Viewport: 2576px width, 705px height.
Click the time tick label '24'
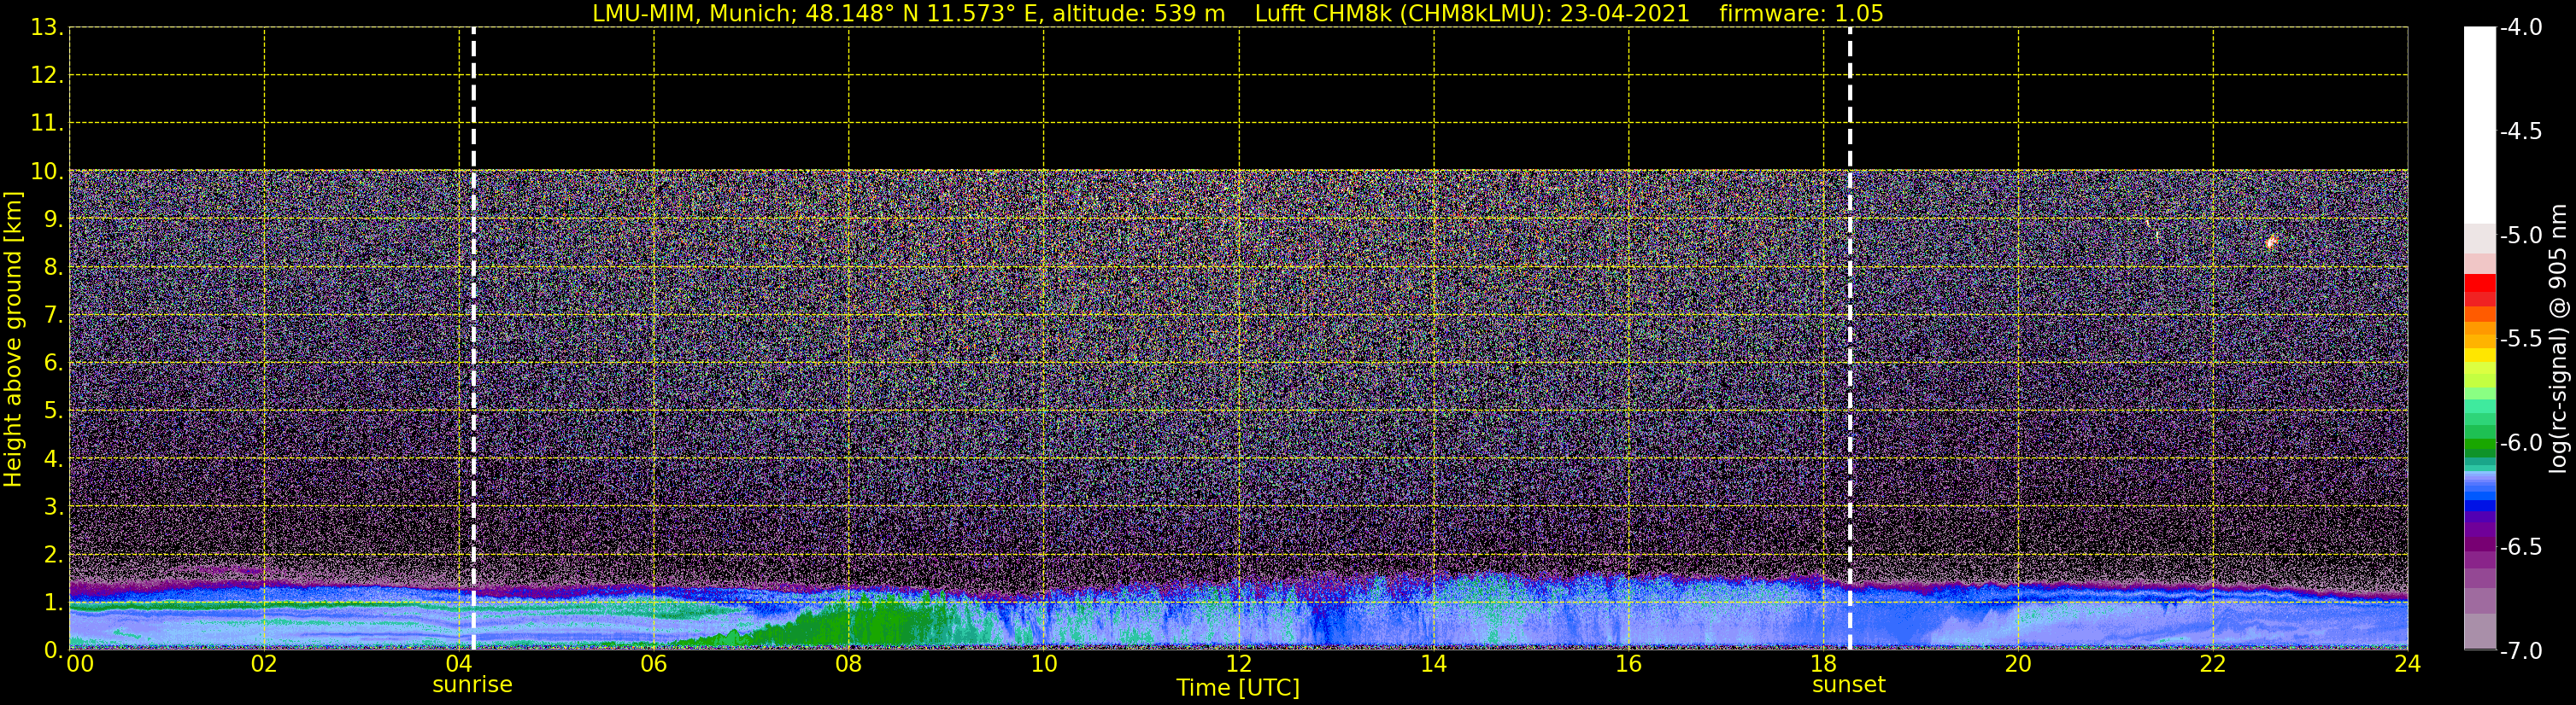pos(2408,664)
